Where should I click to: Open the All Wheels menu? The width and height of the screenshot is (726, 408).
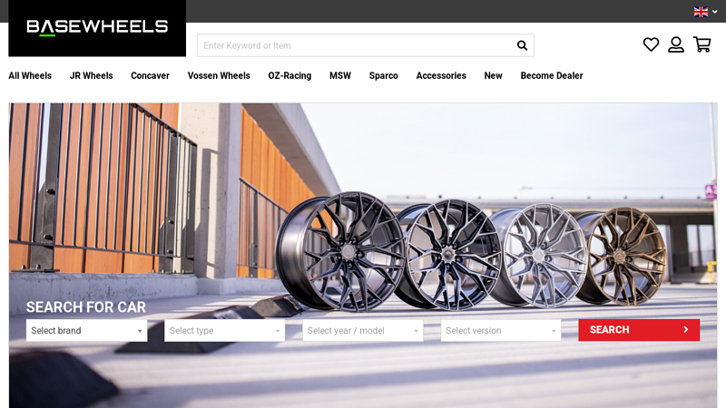30,75
